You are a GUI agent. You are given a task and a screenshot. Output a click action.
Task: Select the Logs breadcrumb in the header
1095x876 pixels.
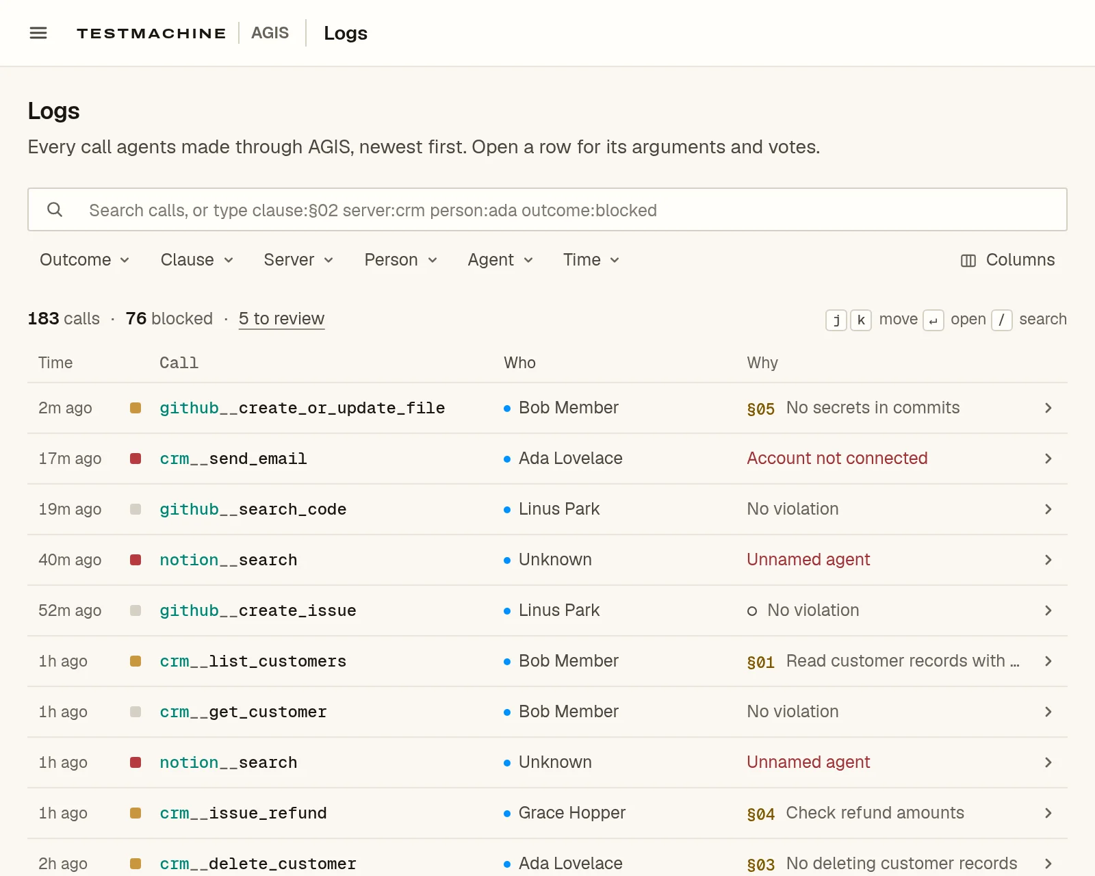(x=346, y=33)
